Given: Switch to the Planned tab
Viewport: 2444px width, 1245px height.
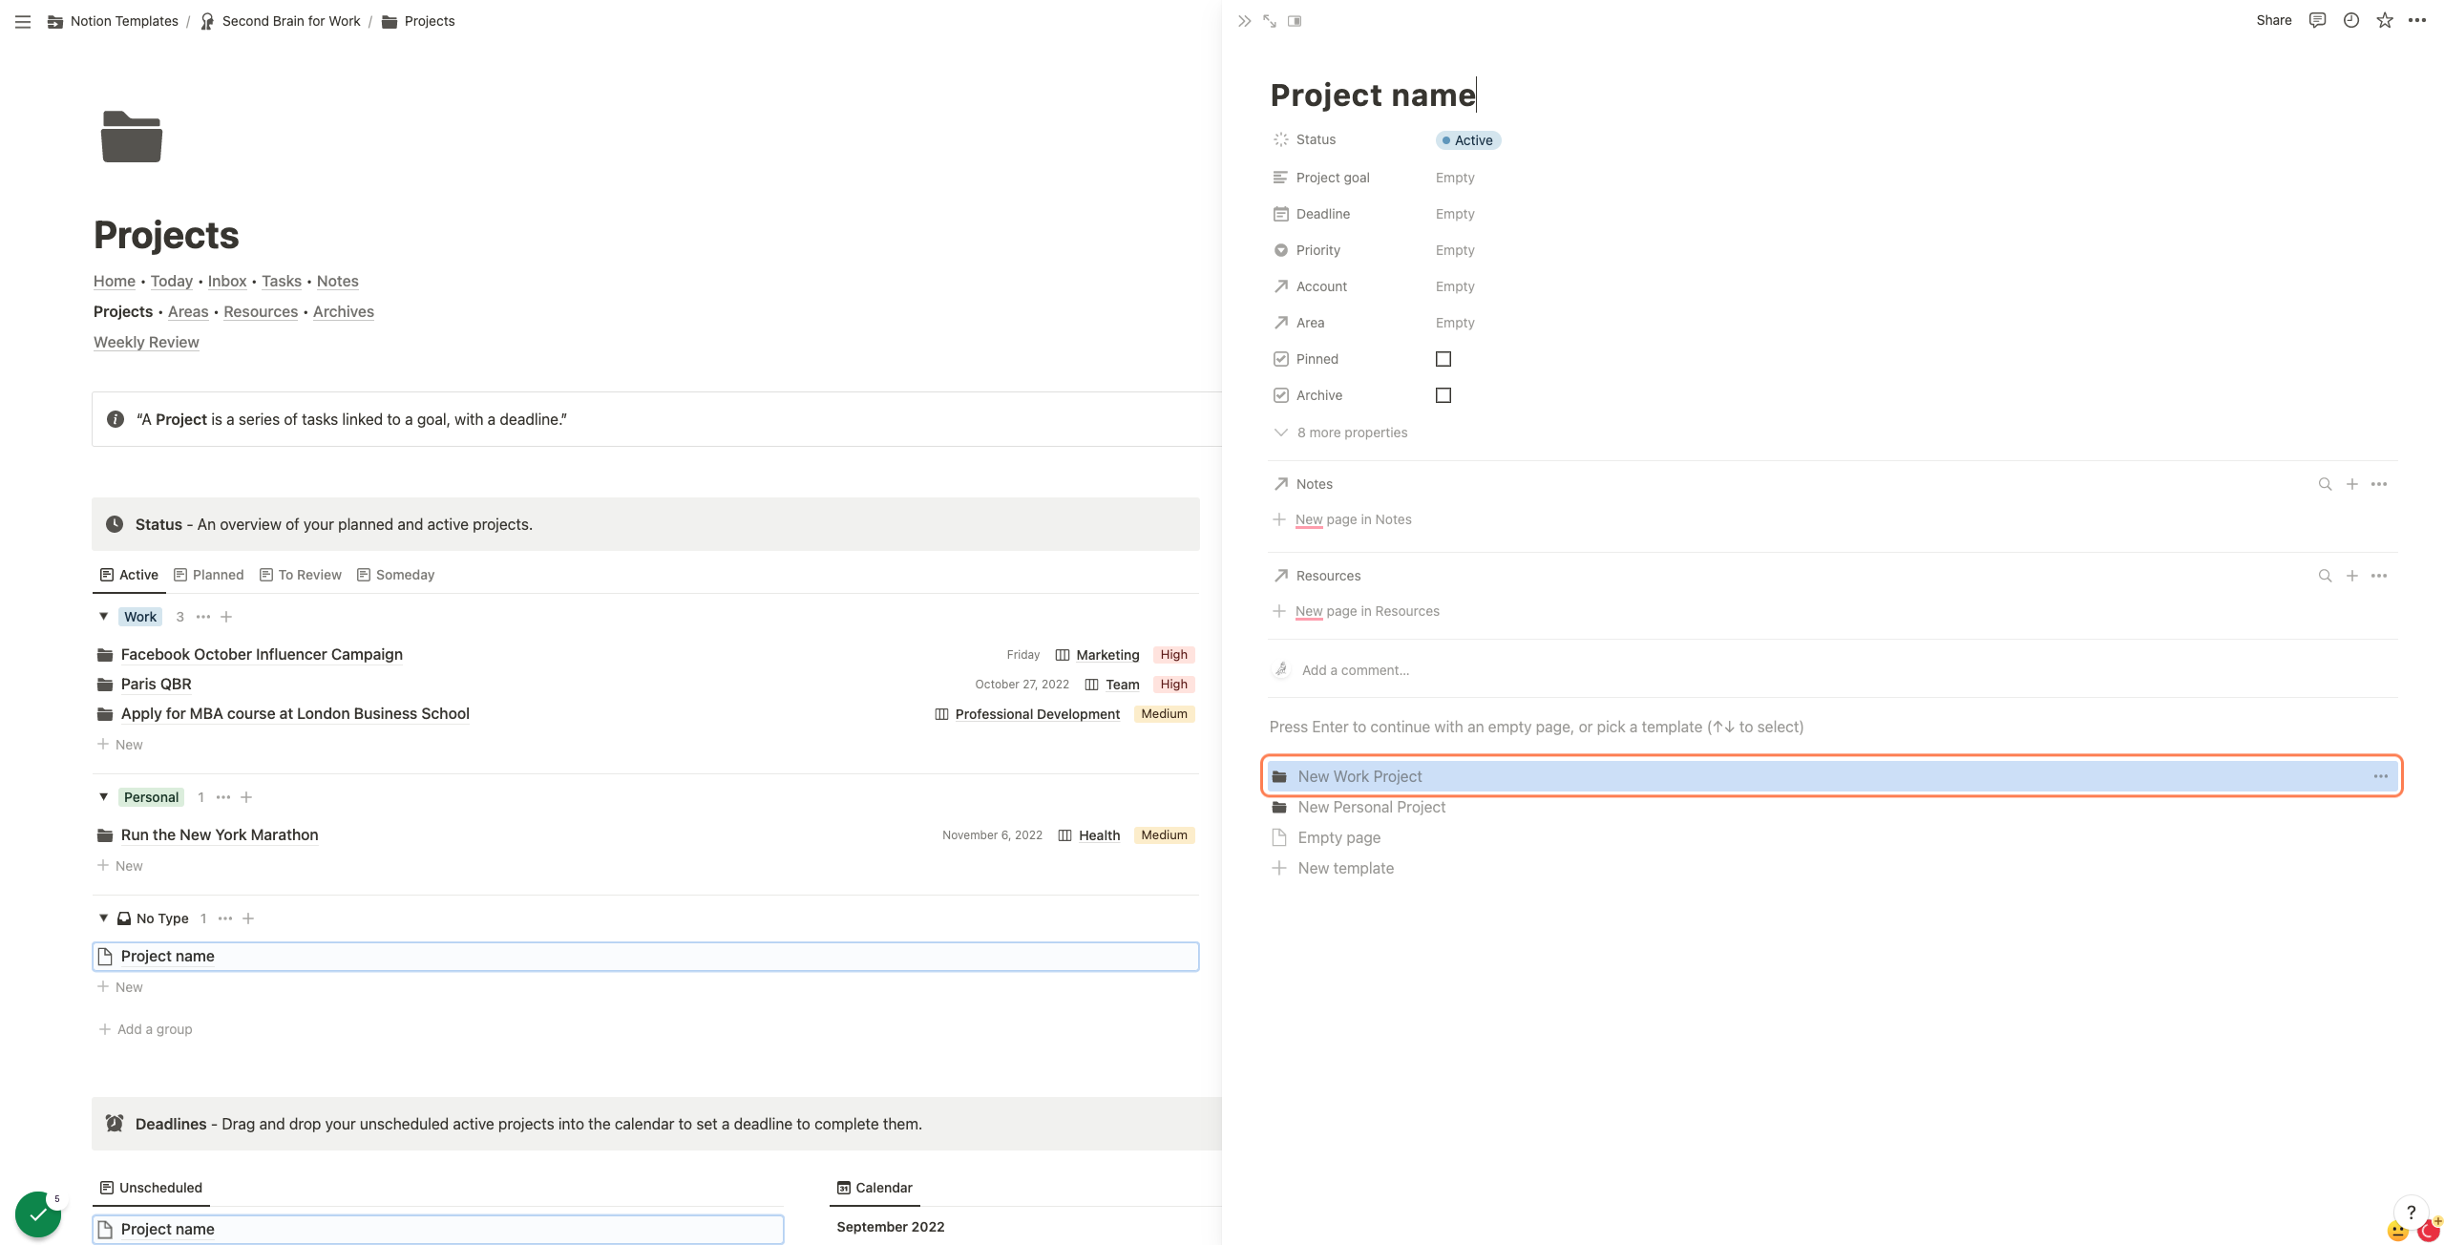Looking at the screenshot, I should coord(209,575).
